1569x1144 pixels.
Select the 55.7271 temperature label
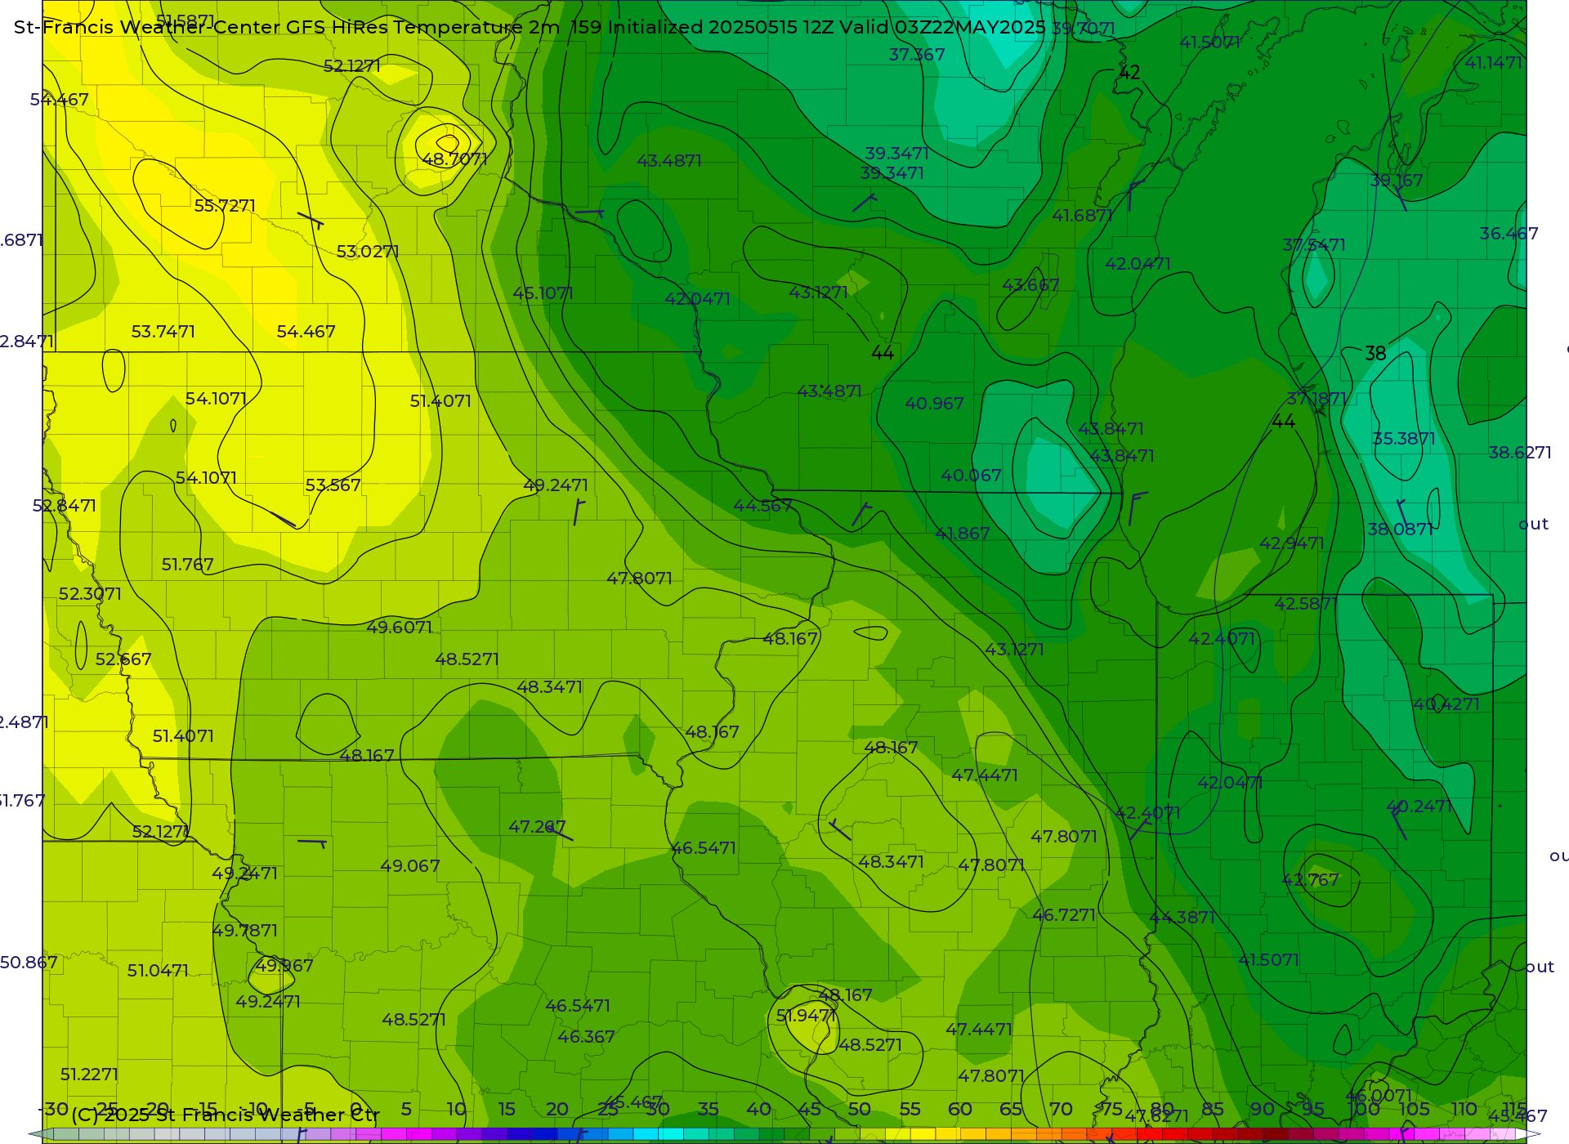pyautogui.click(x=225, y=206)
